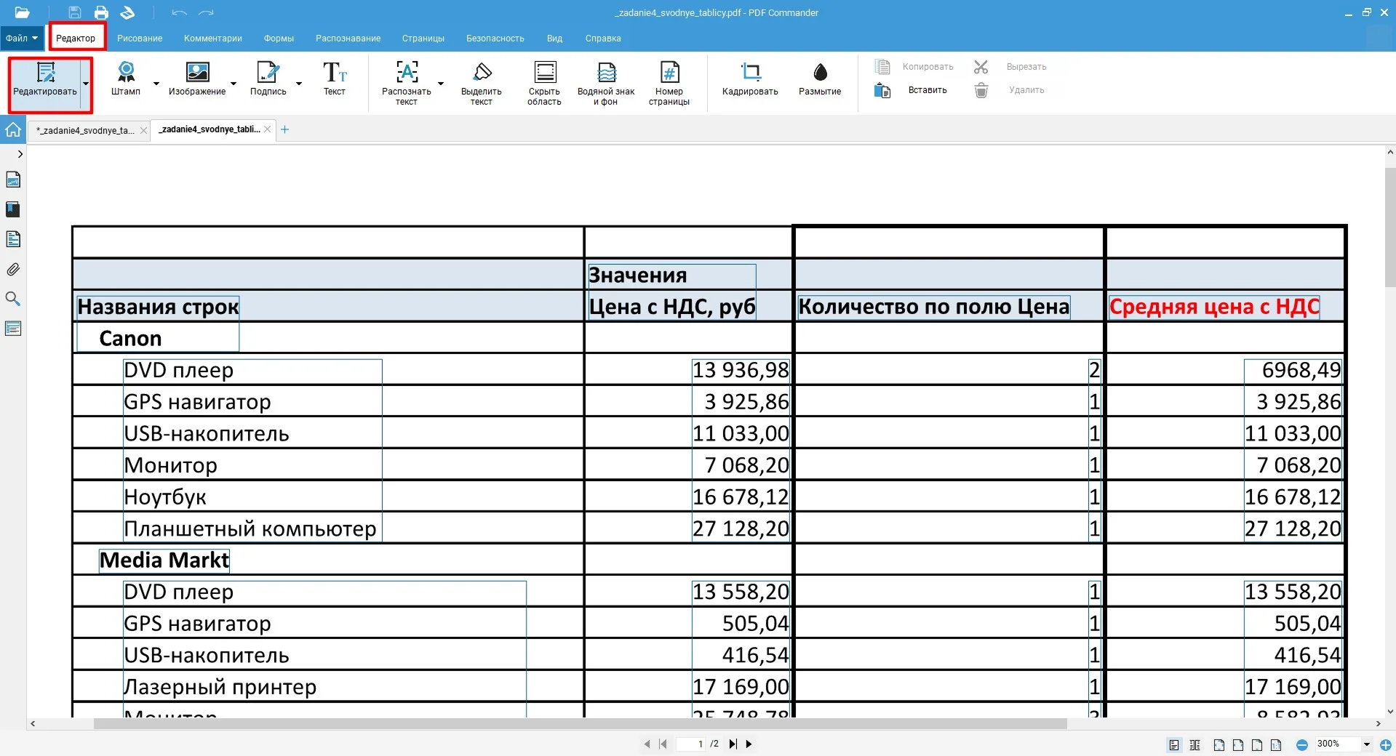The width and height of the screenshot is (1396, 756).
Task: Click the zoom out minus button
Action: coord(1302,744)
